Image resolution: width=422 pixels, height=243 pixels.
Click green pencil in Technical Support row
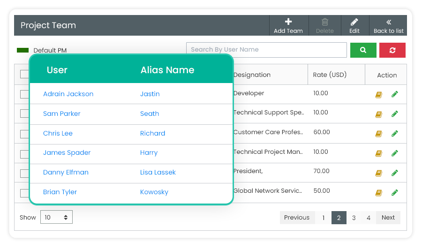coord(394,114)
